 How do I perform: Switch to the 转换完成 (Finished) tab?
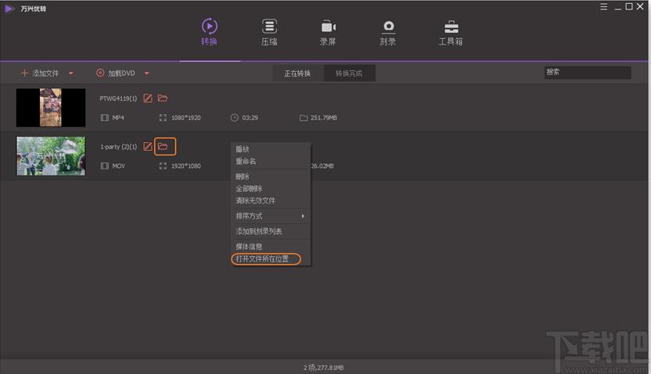pos(349,73)
